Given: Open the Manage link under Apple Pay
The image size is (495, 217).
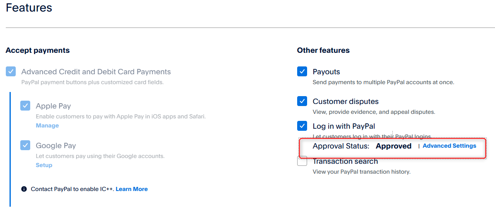Looking at the screenshot, I should pyautogui.click(x=47, y=125).
